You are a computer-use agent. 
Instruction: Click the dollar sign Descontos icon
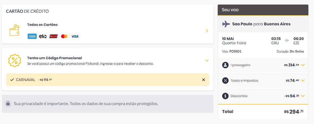coord(225,96)
